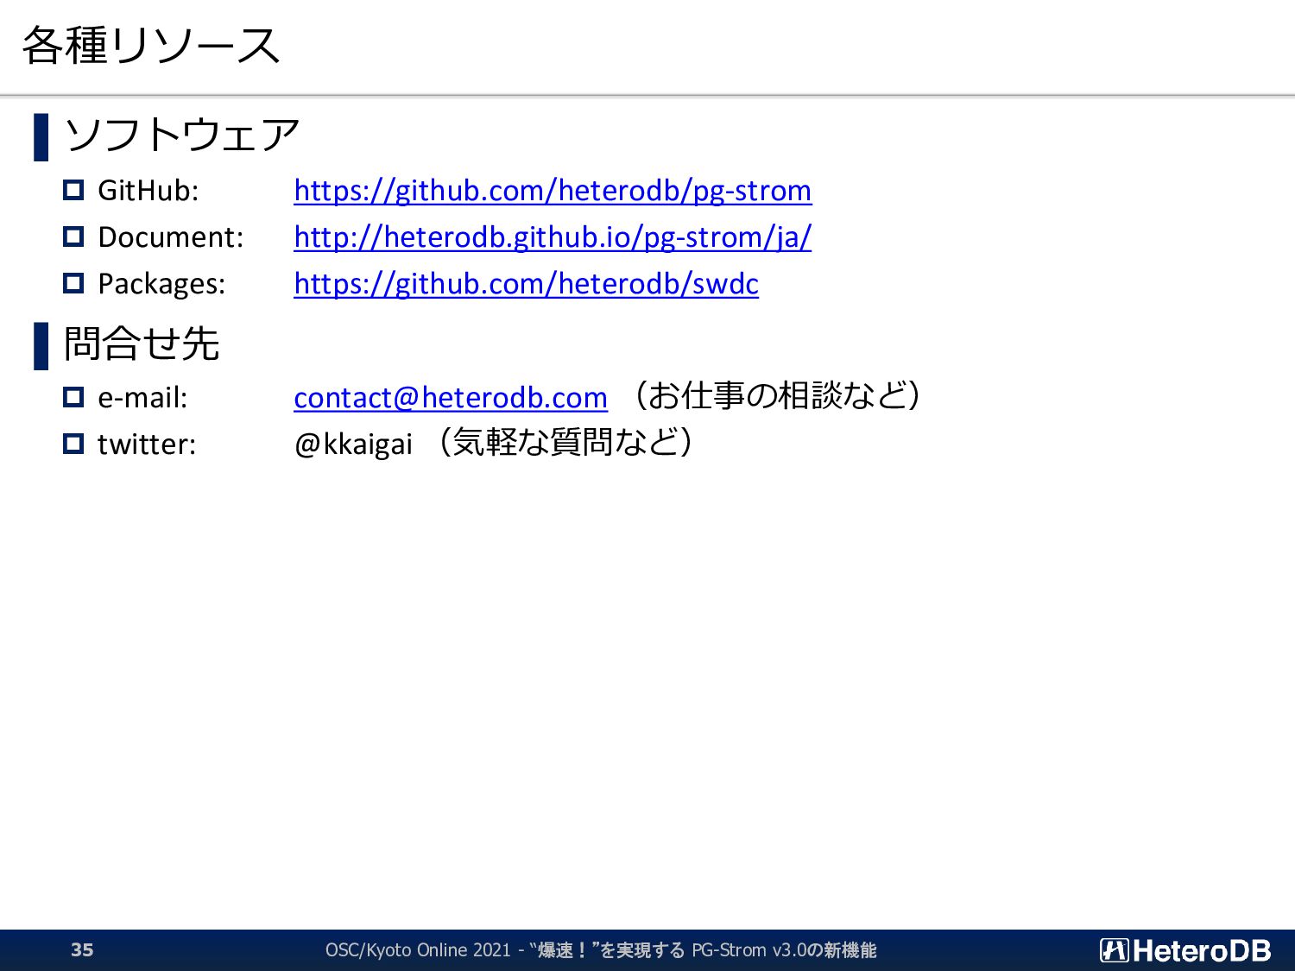The image size is (1295, 971).
Task: Click the GitHub: label
Action: pyautogui.click(x=148, y=191)
